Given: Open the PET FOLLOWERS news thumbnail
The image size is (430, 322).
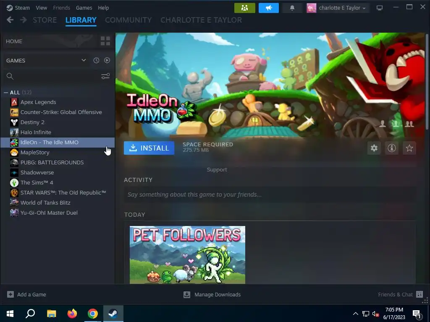Looking at the screenshot, I should point(187,255).
